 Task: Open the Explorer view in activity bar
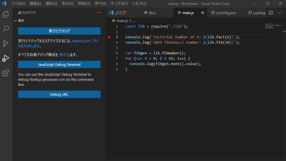pyautogui.click(x=6, y=14)
